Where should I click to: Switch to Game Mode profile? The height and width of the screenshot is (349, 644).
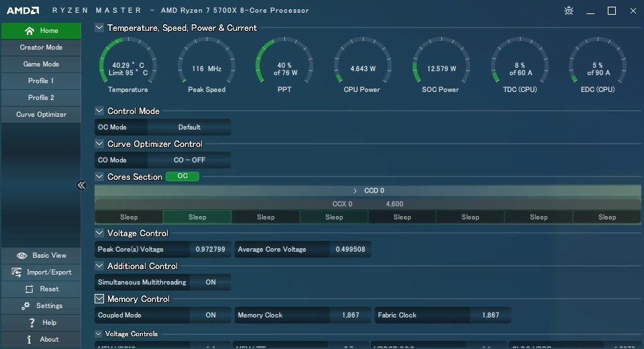point(41,64)
